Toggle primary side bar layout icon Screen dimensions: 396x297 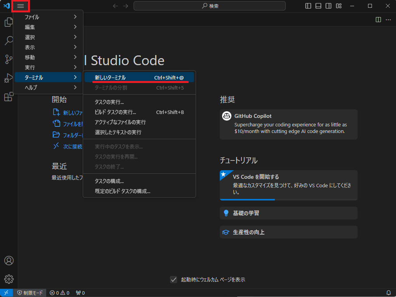[x=308, y=6]
